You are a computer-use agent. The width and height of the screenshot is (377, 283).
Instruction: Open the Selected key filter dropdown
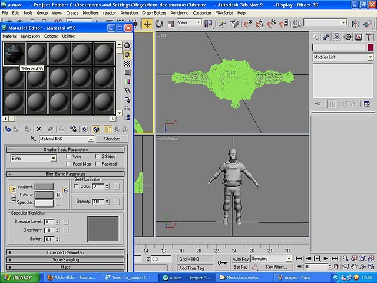coord(271,259)
